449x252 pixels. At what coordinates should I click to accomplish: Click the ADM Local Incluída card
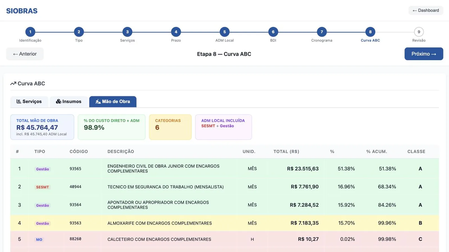coord(224,127)
